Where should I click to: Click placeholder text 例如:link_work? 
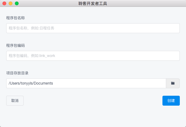pyautogui.click(x=43, y=56)
